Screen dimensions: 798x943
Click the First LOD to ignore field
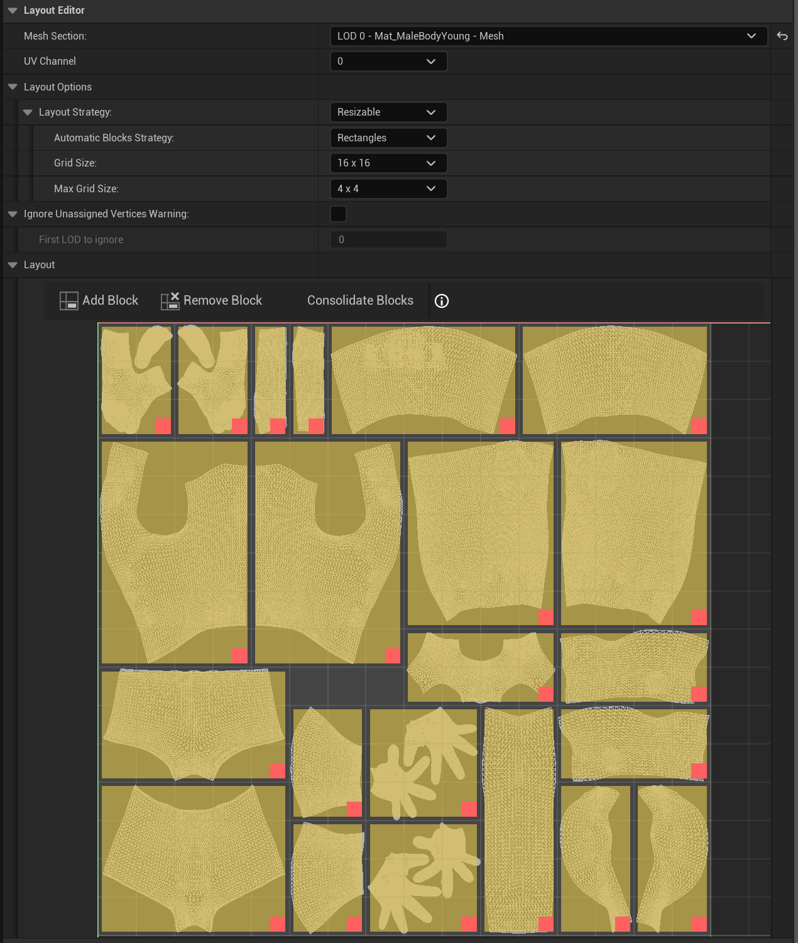(x=388, y=239)
